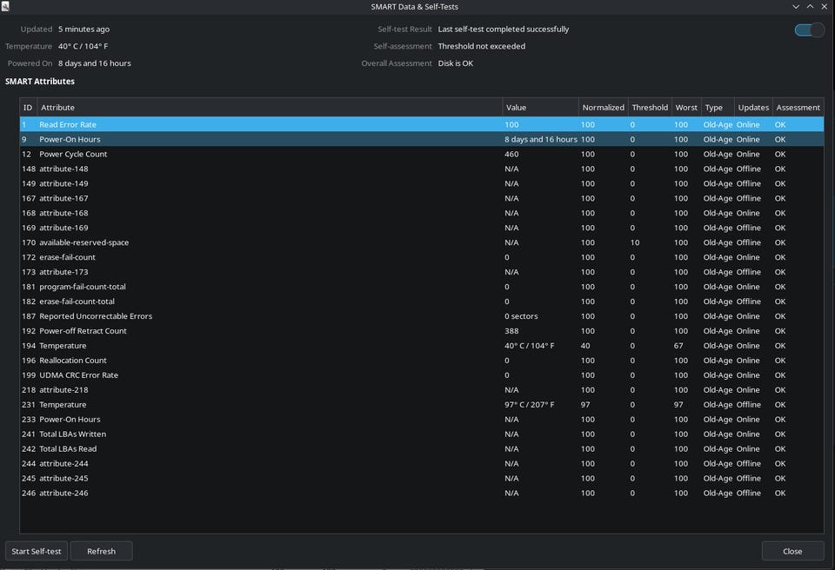
Task: Click the 0 sectors value
Action: pos(521,315)
